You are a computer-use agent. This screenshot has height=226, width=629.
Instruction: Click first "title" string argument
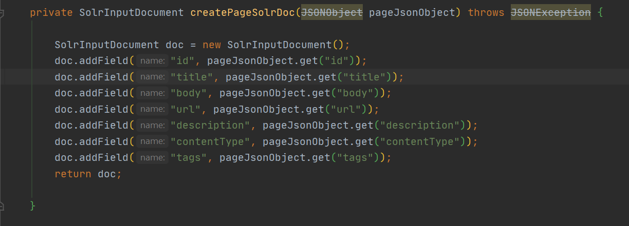(x=192, y=77)
